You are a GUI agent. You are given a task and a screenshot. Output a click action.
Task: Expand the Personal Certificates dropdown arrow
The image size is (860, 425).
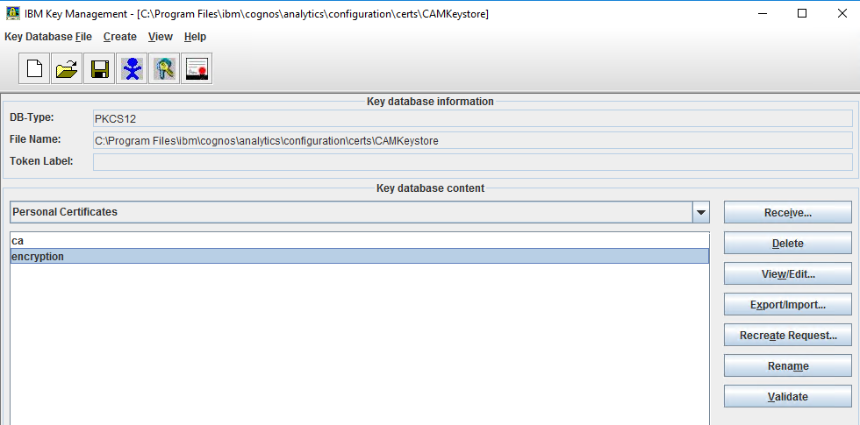point(700,212)
